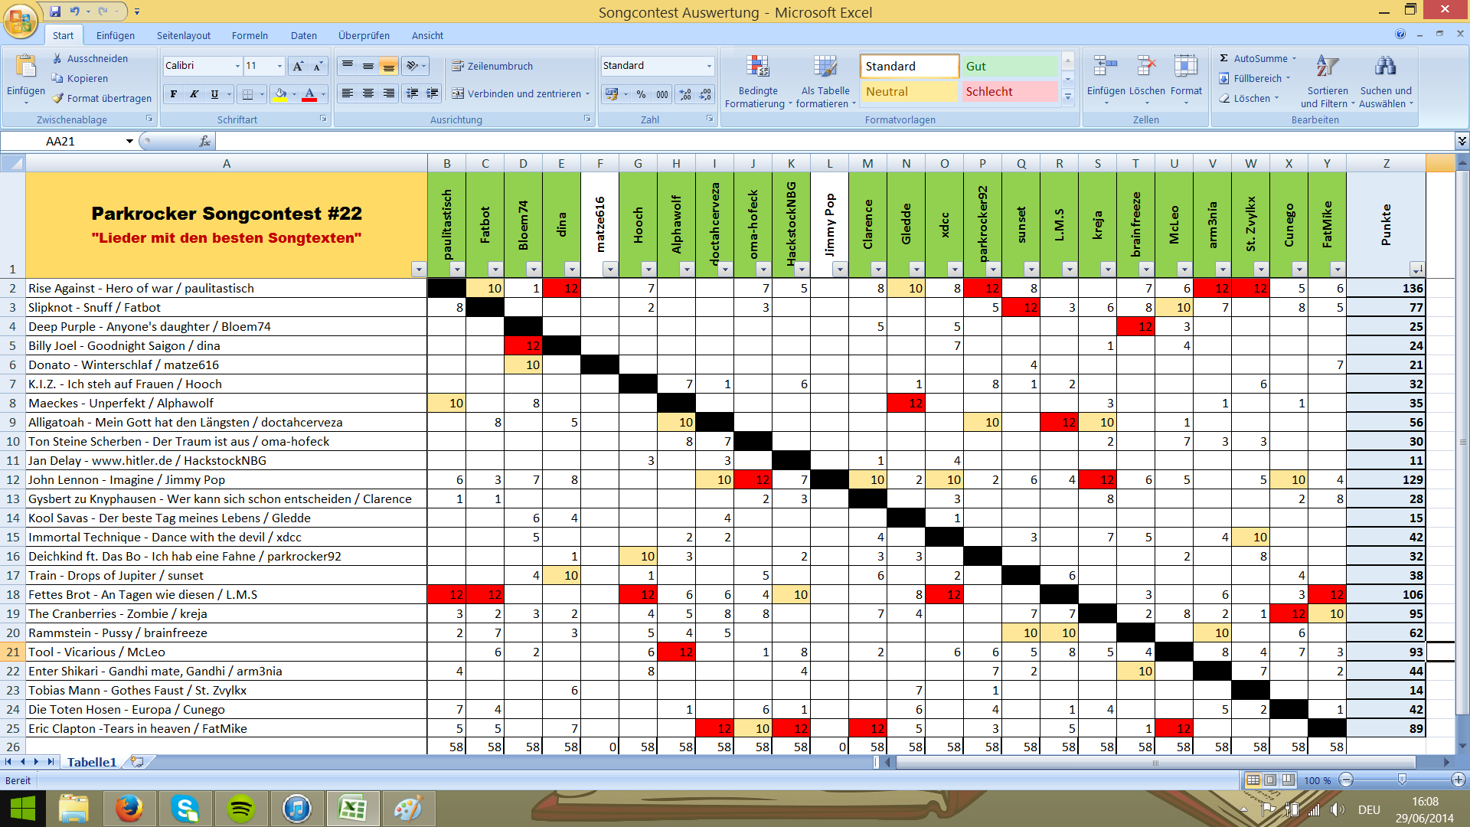Switch to the Daten ribbon tab
This screenshot has width=1470, height=827.
[304, 35]
